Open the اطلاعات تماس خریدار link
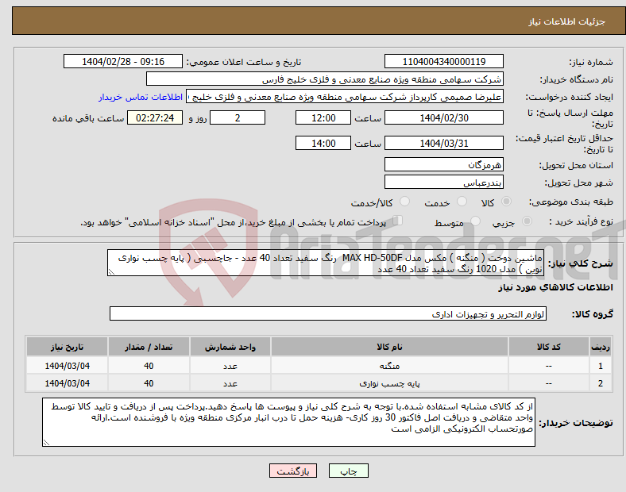Image resolution: width=626 pixels, height=492 pixels. [x=141, y=97]
